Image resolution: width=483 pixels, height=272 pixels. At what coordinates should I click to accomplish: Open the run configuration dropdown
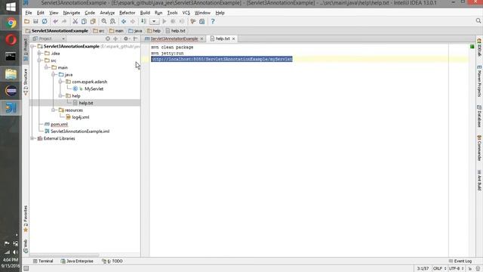tap(154, 21)
